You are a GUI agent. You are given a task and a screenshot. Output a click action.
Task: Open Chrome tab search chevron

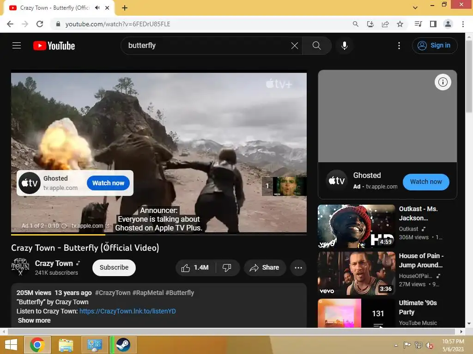point(415,8)
